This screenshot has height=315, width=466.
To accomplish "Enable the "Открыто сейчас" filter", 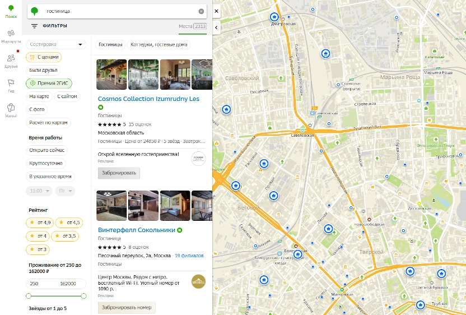I will click(x=47, y=150).
